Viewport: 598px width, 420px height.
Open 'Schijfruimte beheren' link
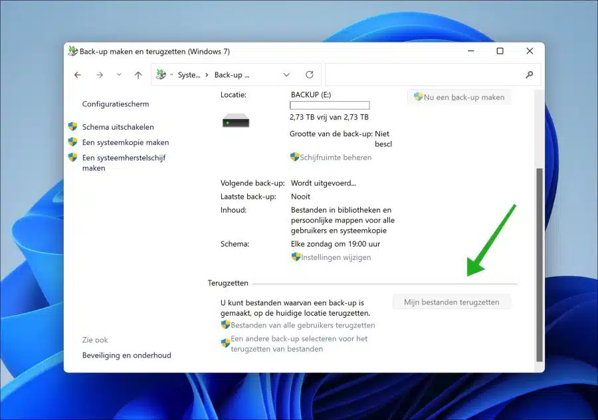(336, 157)
